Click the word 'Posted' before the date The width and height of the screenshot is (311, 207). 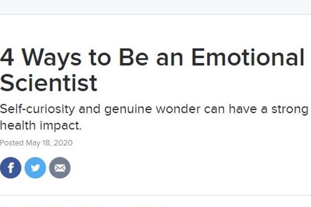(12, 143)
